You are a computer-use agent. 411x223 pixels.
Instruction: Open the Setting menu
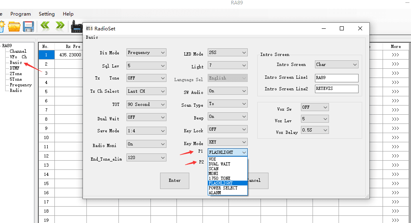[x=46, y=14]
